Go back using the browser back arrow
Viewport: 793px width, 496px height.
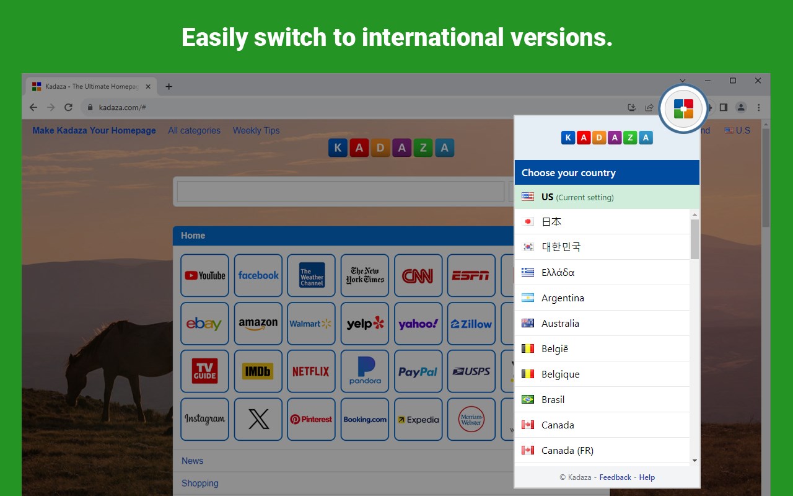coord(33,107)
